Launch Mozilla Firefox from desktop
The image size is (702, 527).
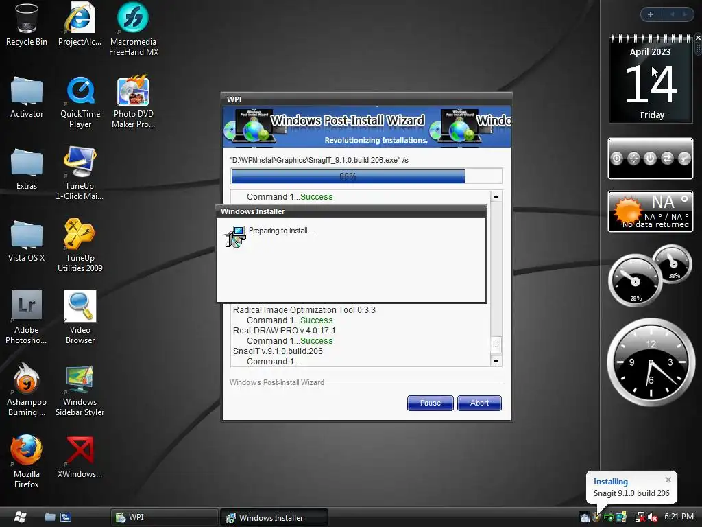point(27,462)
